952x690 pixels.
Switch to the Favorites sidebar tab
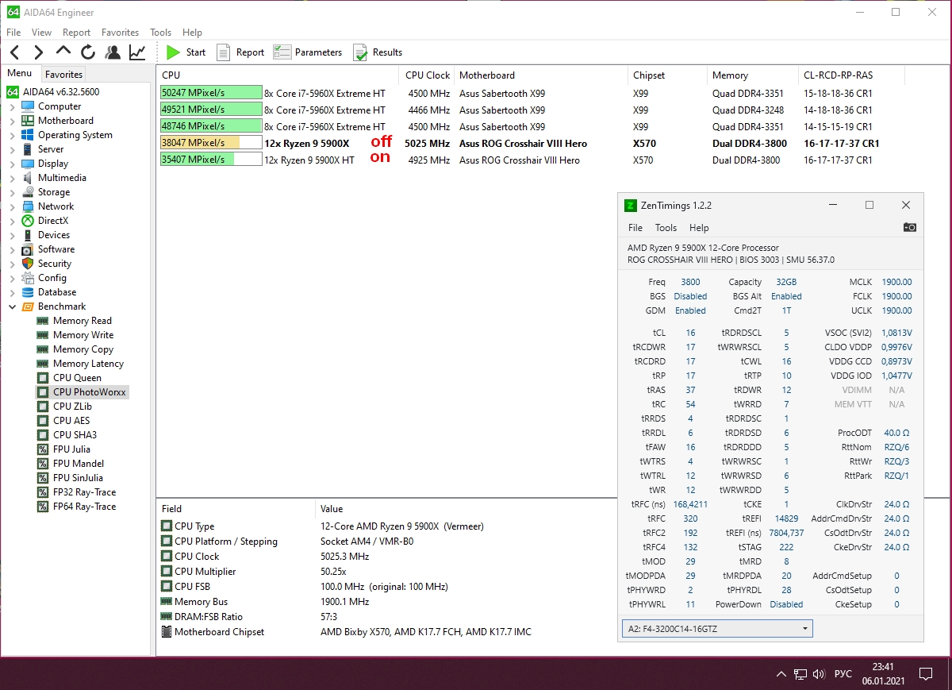[x=63, y=74]
